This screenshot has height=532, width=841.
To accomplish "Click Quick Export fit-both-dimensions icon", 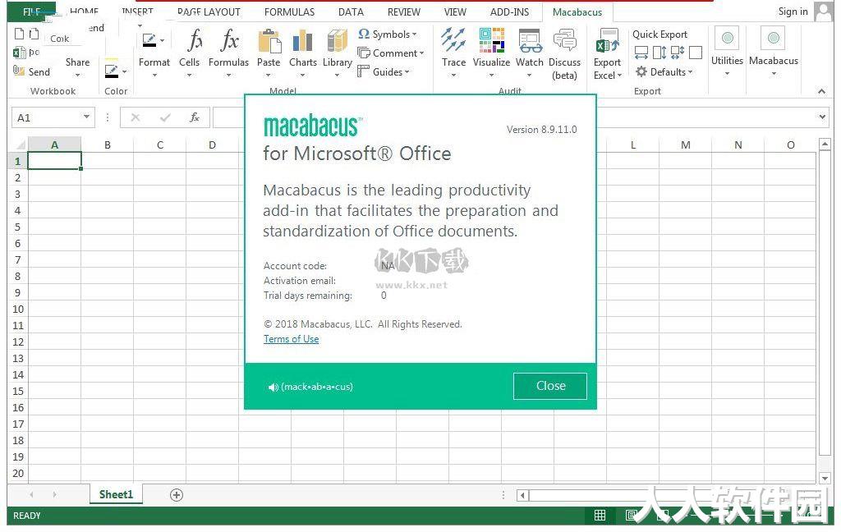I will click(x=678, y=53).
